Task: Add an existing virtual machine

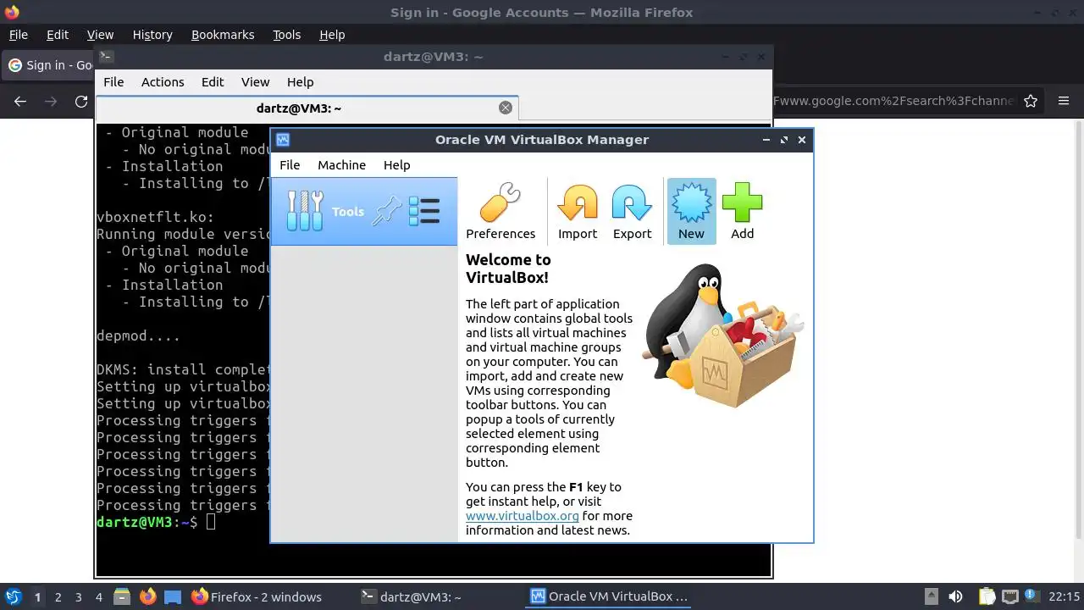Action: click(742, 212)
